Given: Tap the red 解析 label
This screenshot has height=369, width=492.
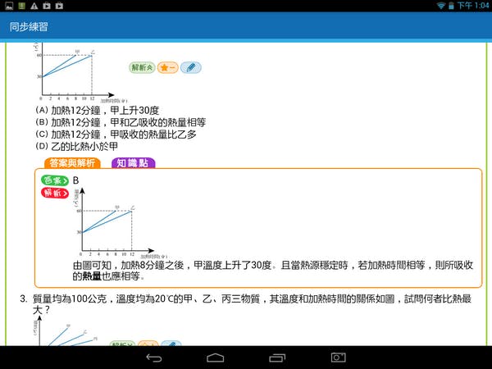Looking at the screenshot, I should [55, 193].
